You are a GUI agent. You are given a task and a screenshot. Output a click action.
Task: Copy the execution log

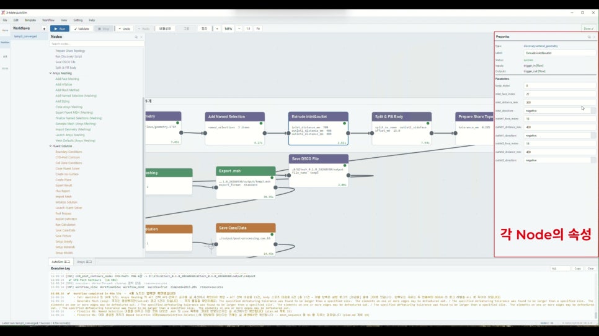coord(578,269)
